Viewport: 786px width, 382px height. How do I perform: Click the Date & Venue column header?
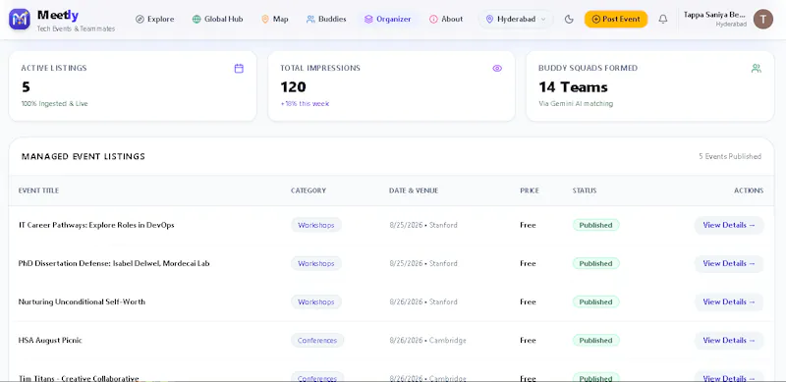(x=414, y=191)
